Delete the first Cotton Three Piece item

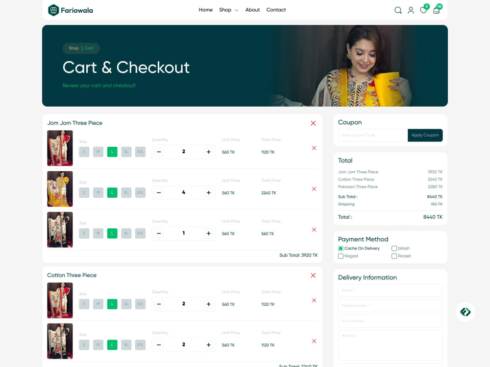coord(314,300)
